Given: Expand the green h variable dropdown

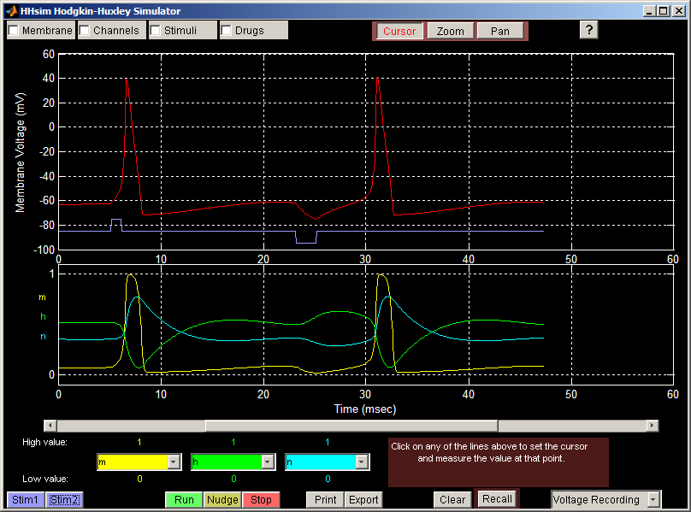Looking at the screenshot, I should click(268, 462).
